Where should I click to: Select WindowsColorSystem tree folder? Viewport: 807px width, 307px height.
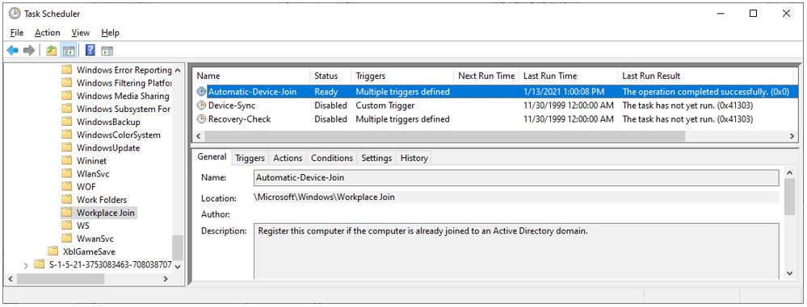pos(119,135)
